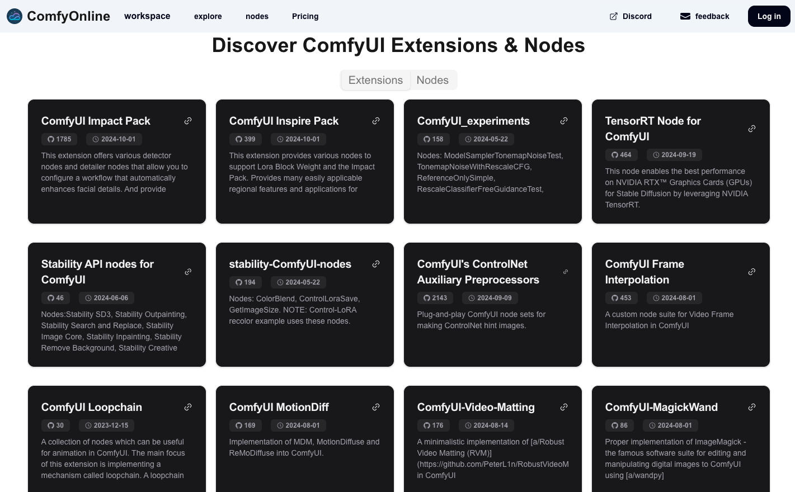The width and height of the screenshot is (795, 492).
Task: Open link icon on ComfyUI-MagickWand card
Action: pos(752,407)
